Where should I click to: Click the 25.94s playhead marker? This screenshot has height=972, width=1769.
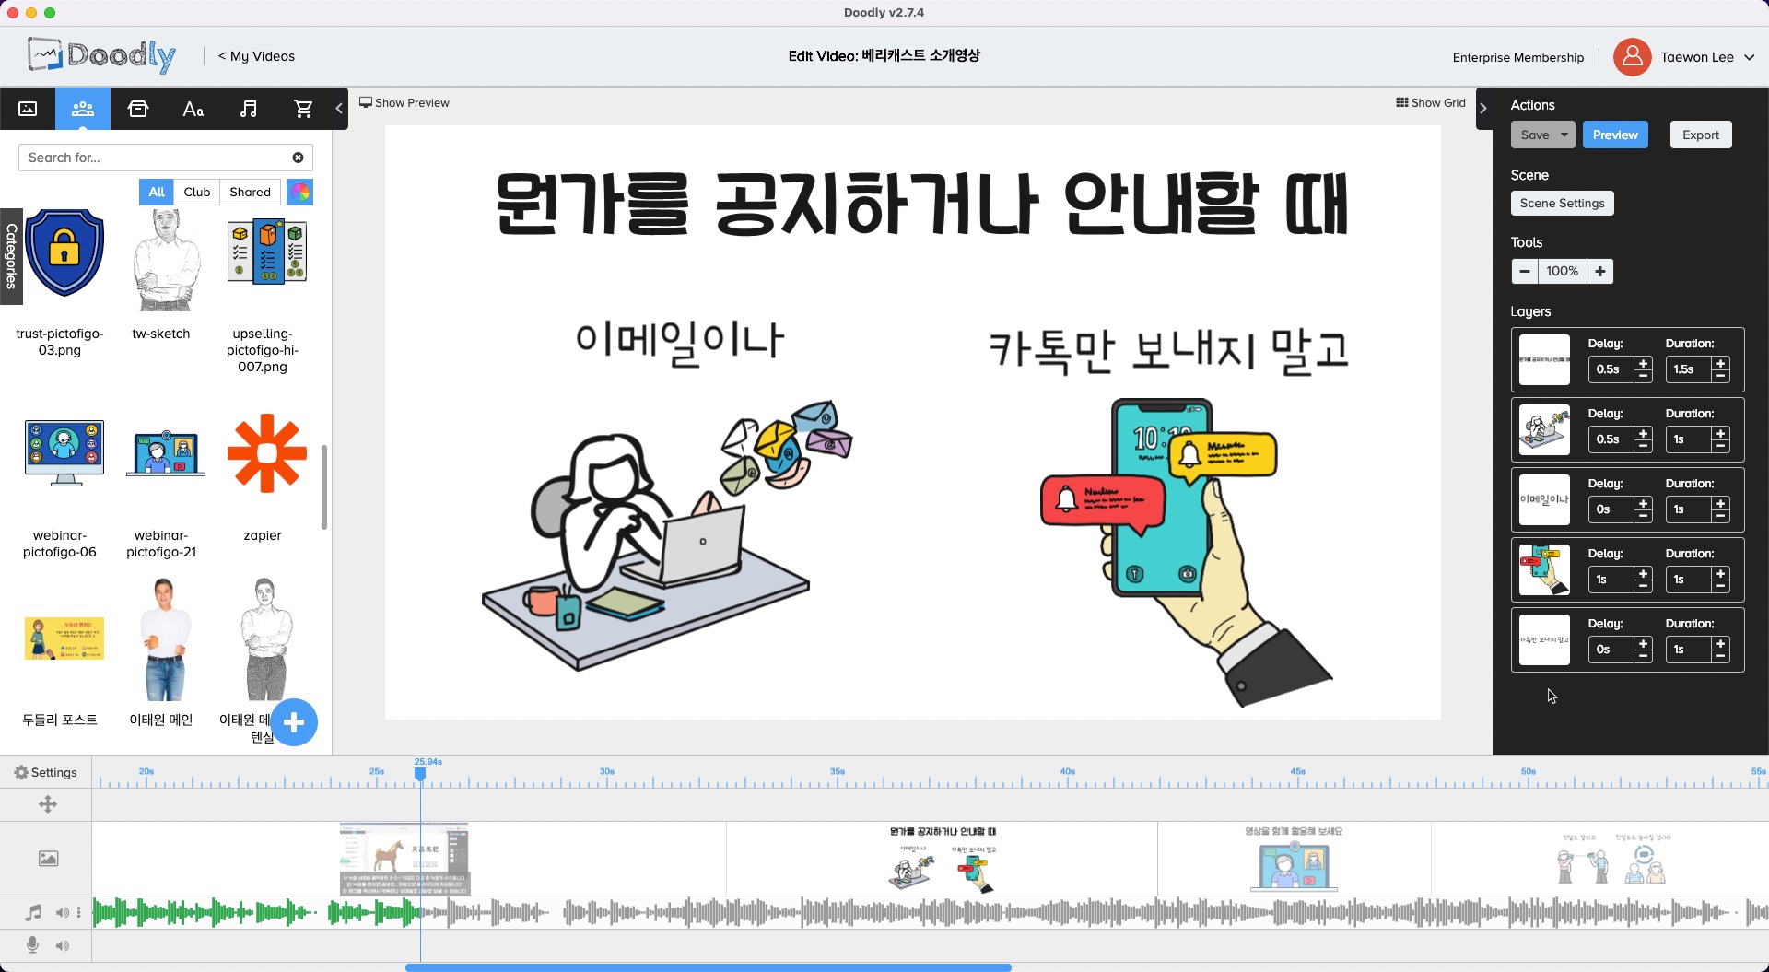pyautogui.click(x=420, y=774)
